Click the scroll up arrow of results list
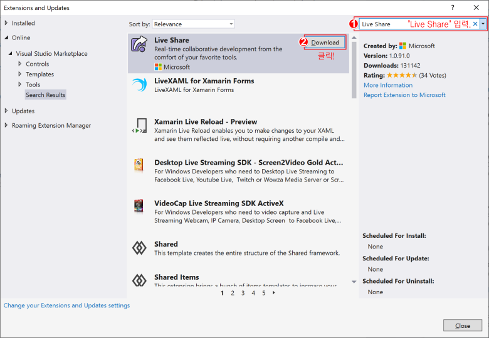The image size is (489, 338). click(354, 38)
